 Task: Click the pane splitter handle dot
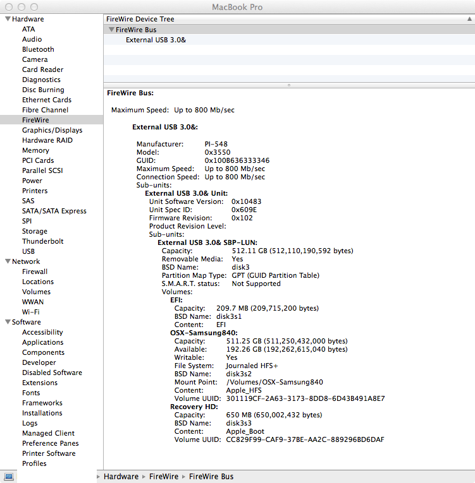pos(289,85)
